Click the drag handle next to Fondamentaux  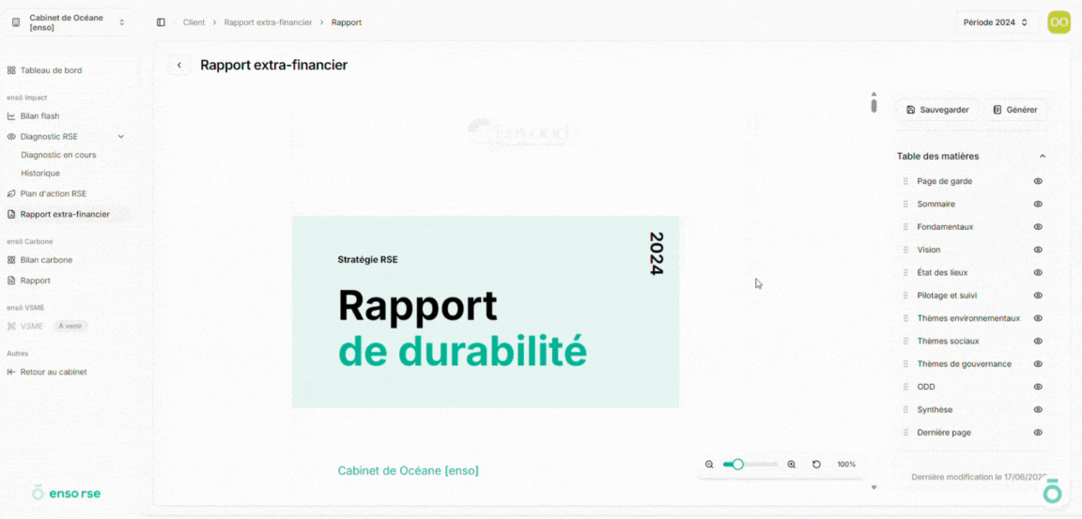(906, 227)
